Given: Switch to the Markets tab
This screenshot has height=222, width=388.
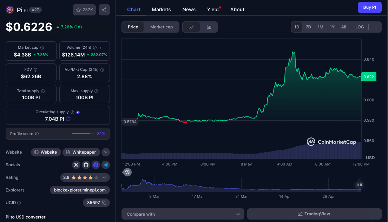Looking at the screenshot, I should [161, 9].
